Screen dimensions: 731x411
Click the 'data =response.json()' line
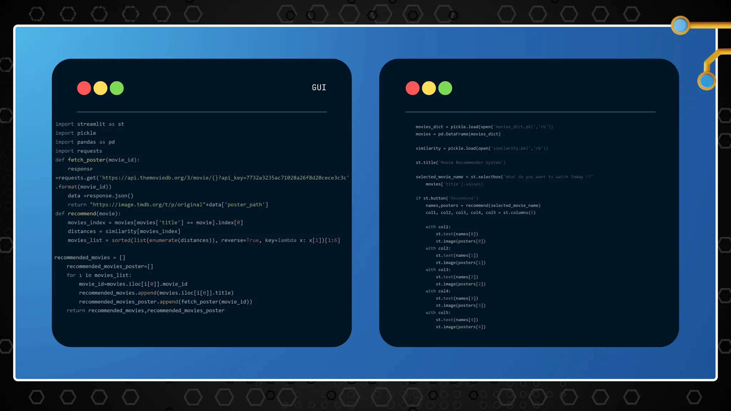click(101, 196)
